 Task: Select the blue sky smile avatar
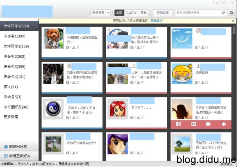point(182,38)
